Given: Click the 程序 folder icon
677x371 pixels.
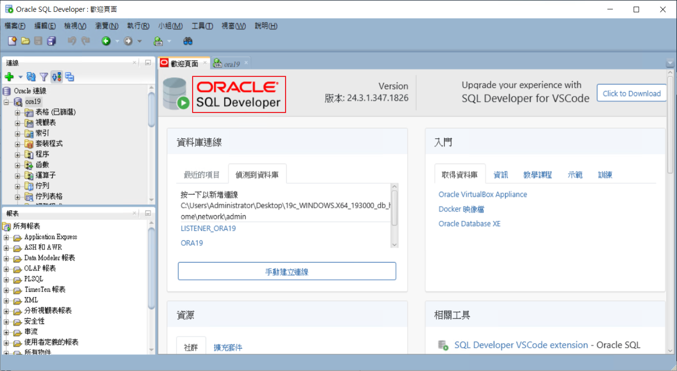Looking at the screenshot, I should tap(29, 154).
